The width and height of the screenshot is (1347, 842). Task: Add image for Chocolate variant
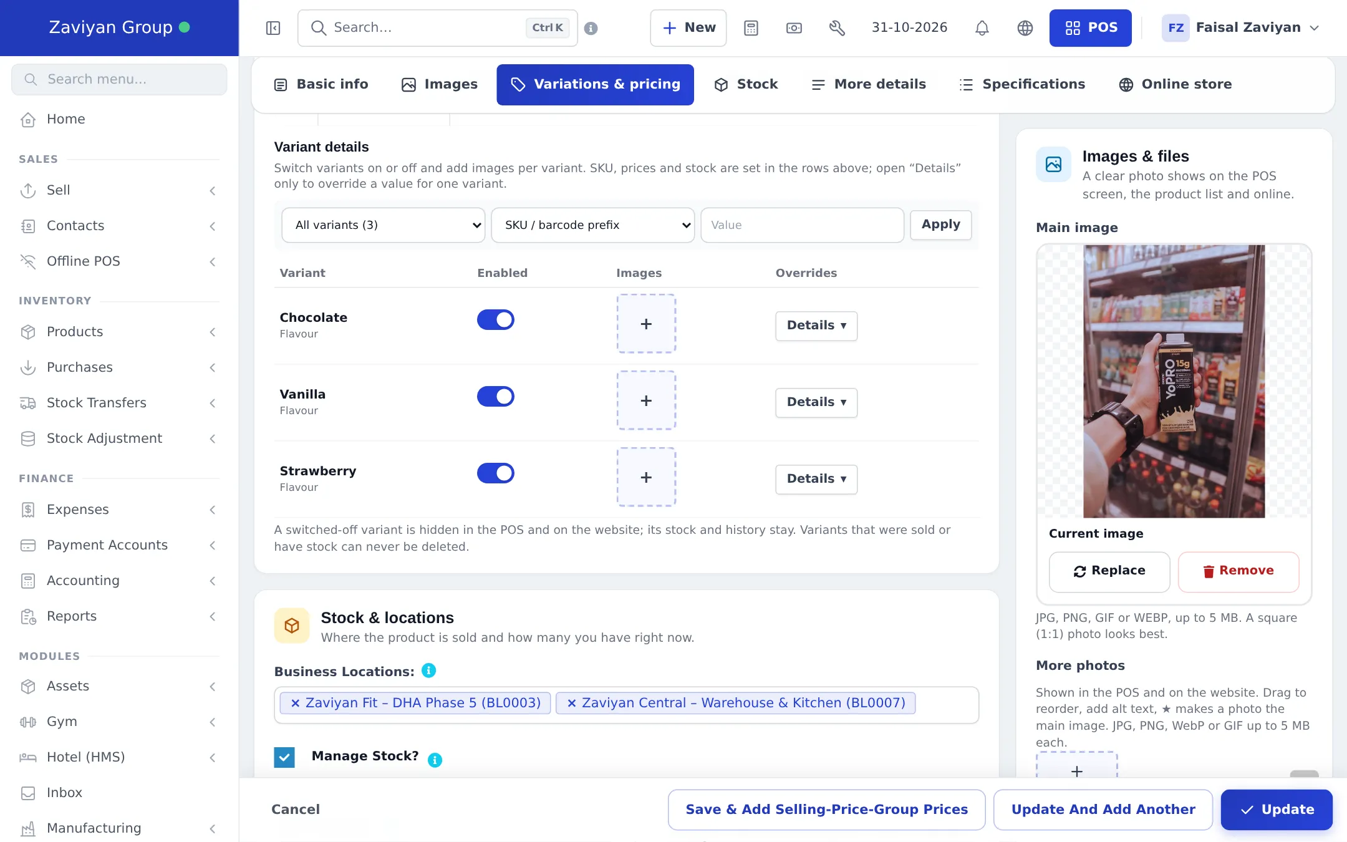click(646, 324)
